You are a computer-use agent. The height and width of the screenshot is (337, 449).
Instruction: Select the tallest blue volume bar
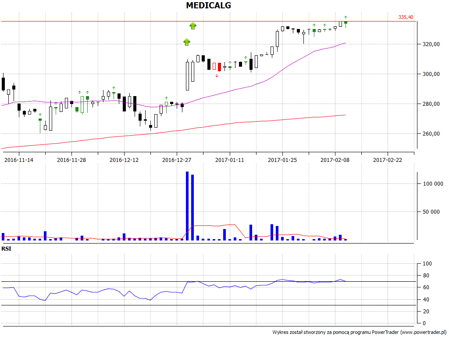[x=187, y=205]
